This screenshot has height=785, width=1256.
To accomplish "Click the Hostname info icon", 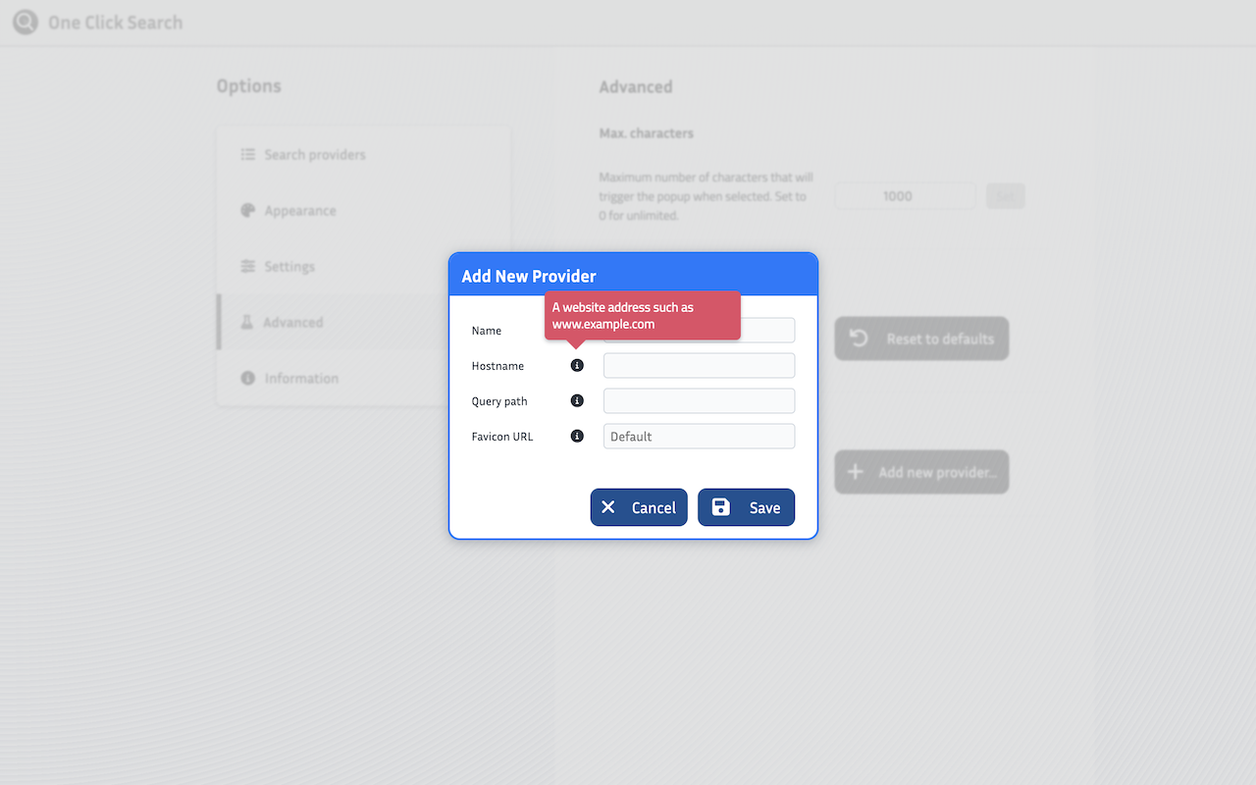I will pos(577,366).
